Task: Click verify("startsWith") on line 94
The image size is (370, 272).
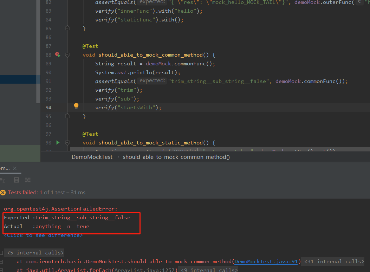Action: (128, 108)
